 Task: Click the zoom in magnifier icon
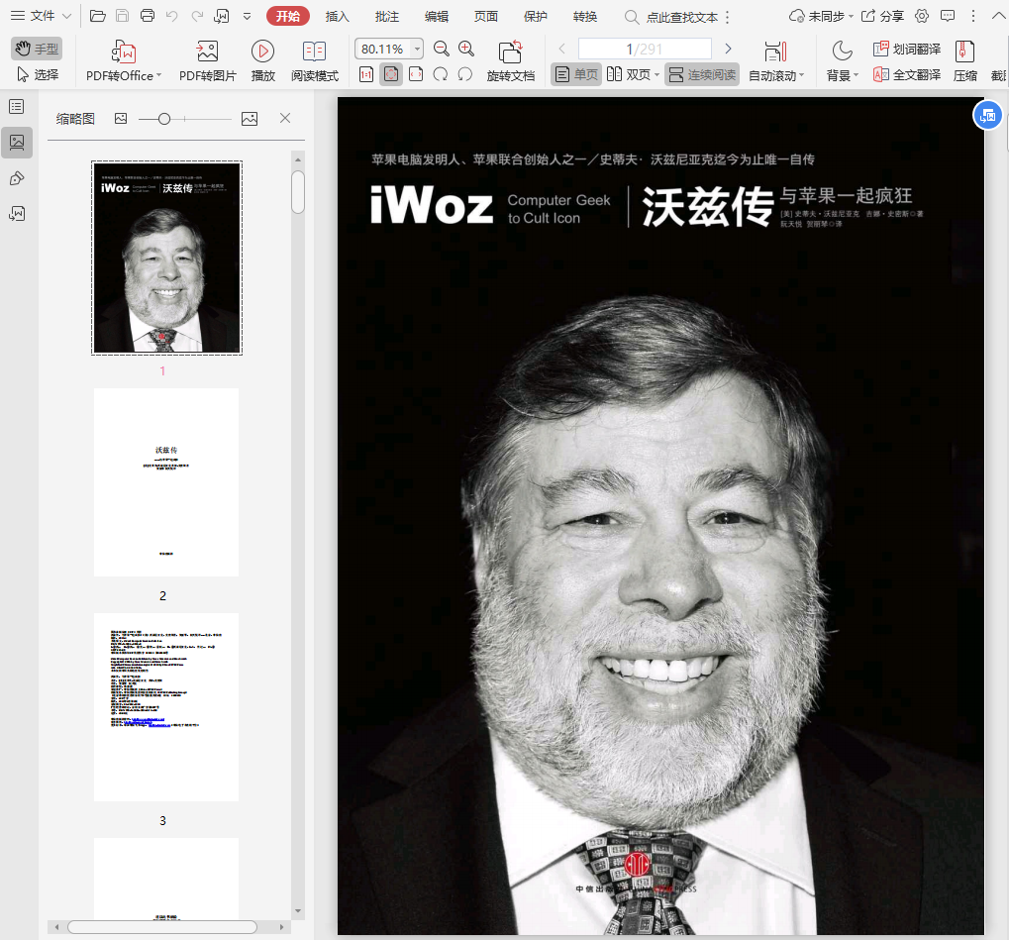[x=466, y=49]
